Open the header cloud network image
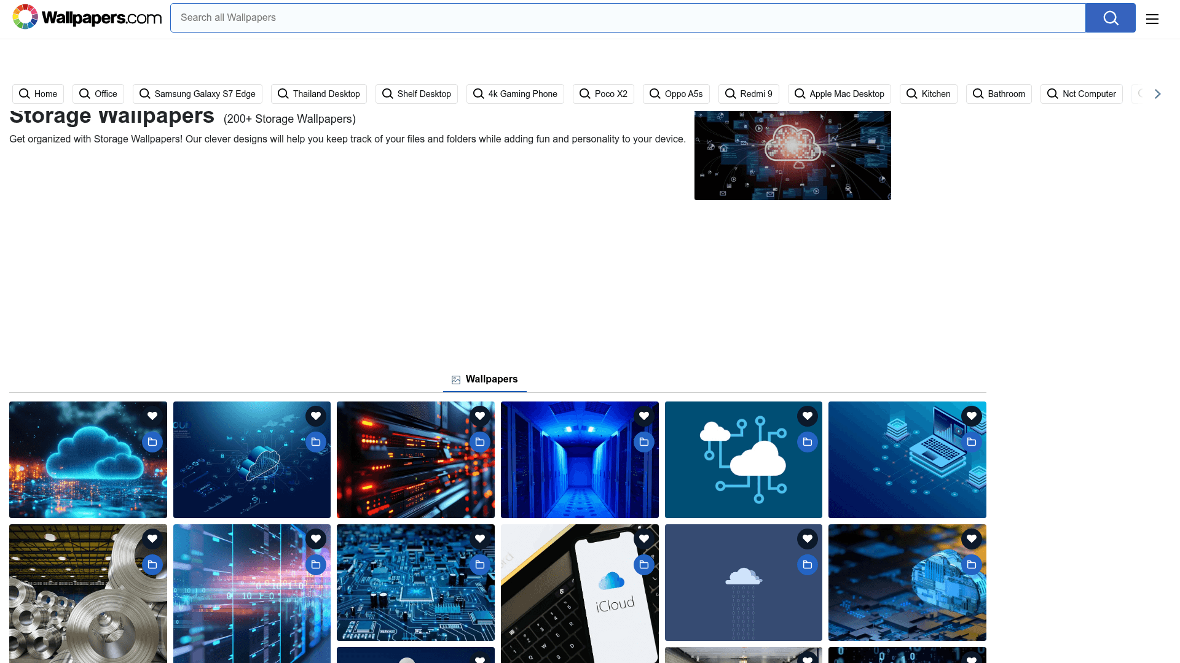Viewport: 1180px width, 663px height. [x=793, y=155]
